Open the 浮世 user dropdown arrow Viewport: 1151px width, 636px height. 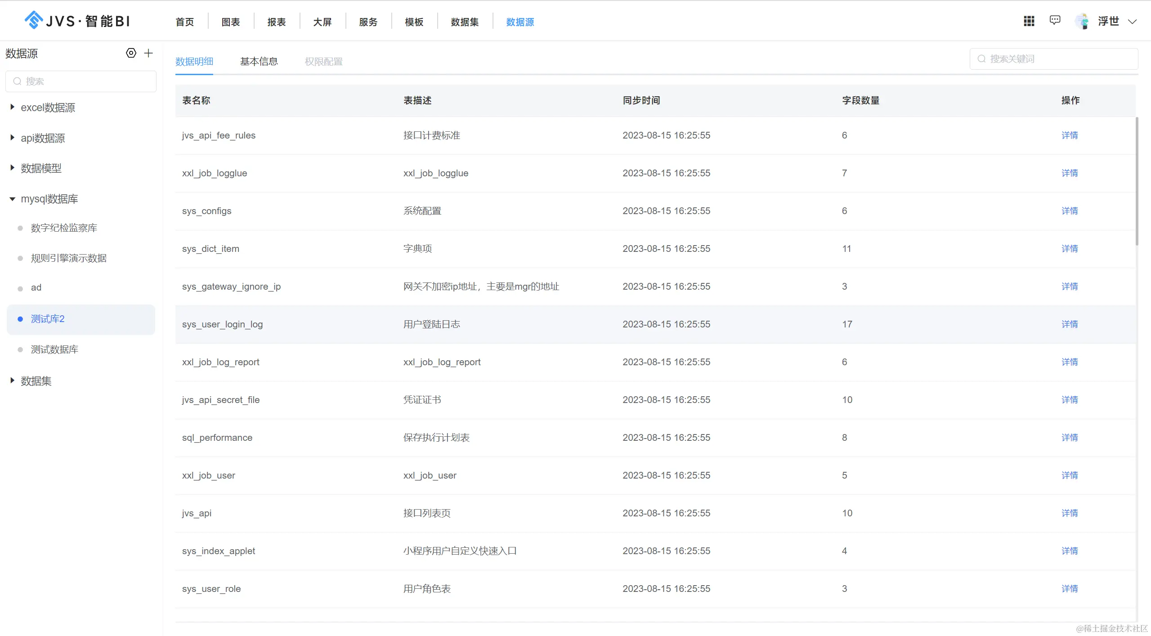point(1133,22)
